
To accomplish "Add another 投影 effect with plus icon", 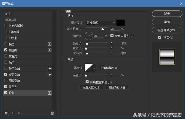I will click(50, 93).
